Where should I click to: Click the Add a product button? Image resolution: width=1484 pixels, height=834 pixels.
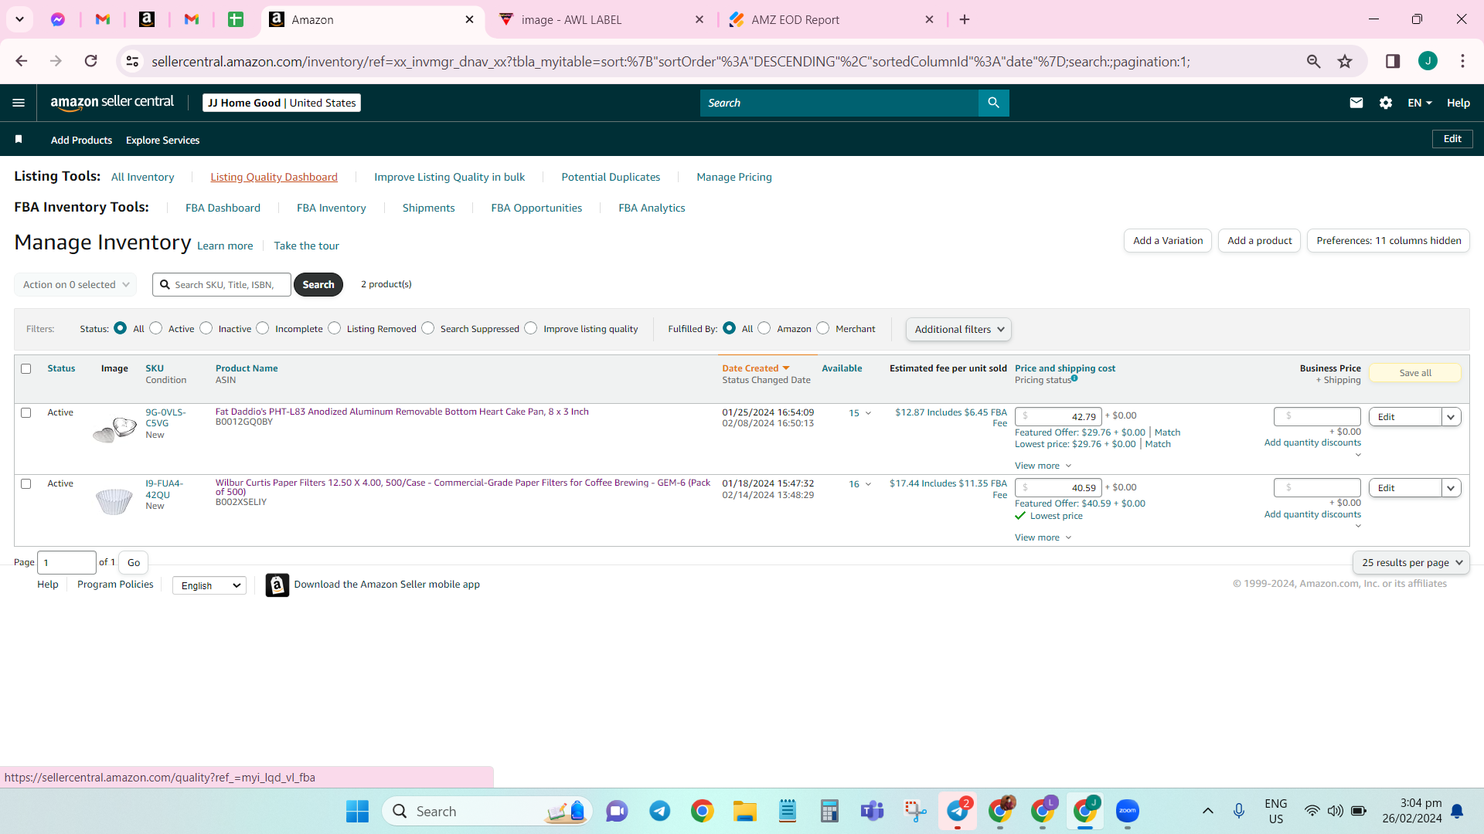pyautogui.click(x=1260, y=241)
